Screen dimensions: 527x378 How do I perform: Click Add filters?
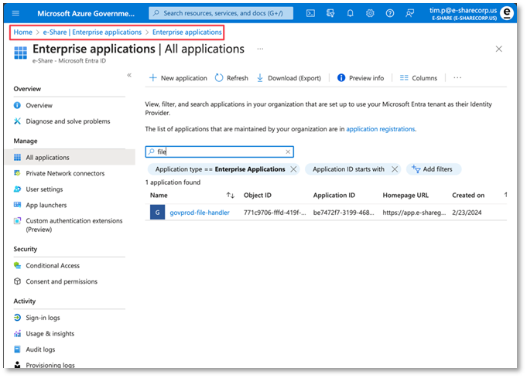(x=433, y=169)
